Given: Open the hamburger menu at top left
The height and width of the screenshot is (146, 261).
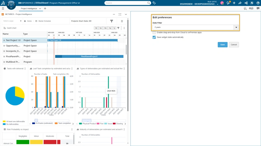Looking at the screenshot, I should coord(3,8).
